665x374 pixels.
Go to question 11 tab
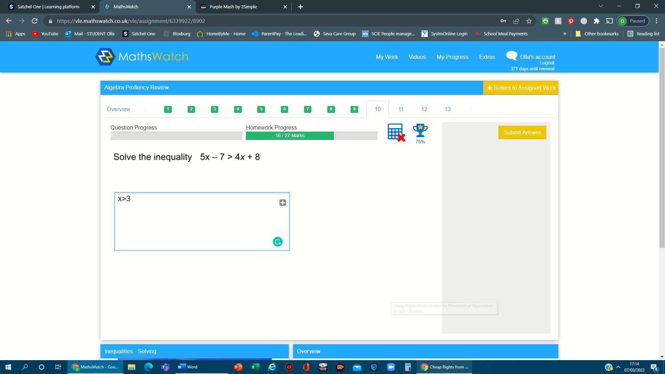coord(401,109)
